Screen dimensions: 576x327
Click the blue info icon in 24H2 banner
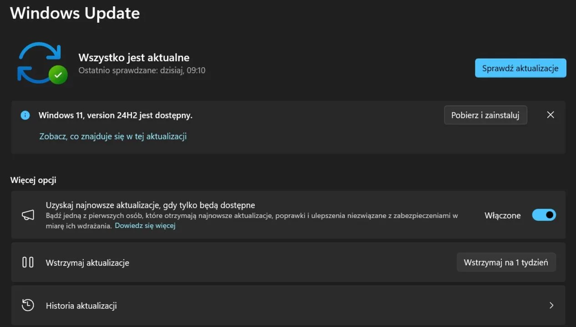click(x=25, y=115)
